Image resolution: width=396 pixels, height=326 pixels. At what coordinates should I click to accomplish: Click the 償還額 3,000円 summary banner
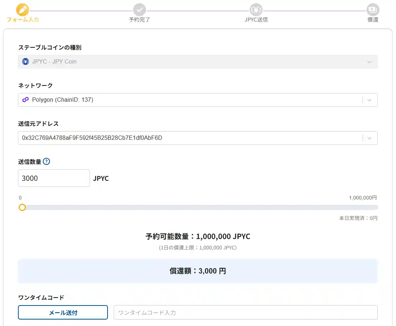198,271
